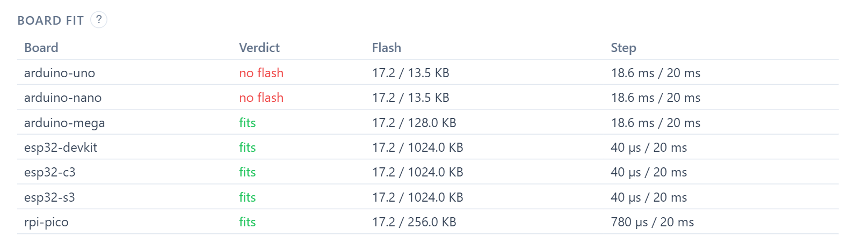Choose the arduino-mega board entry

(64, 123)
